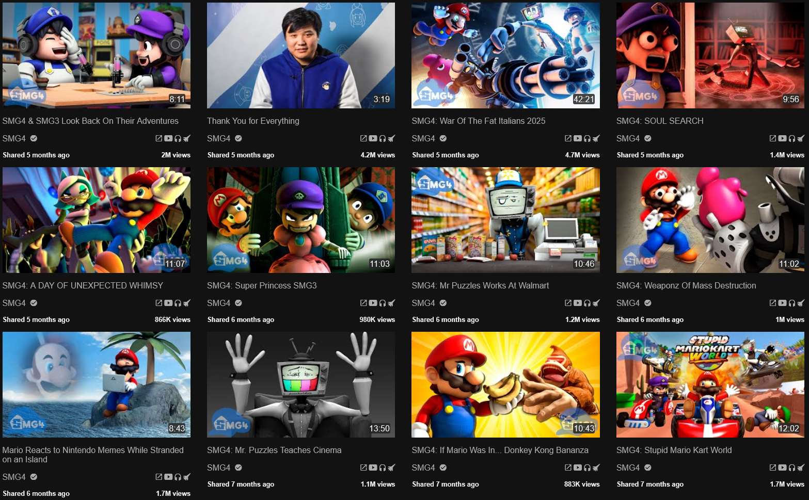Screen dimensions: 809x500
Task: Open 'SMG4: Super Princess SMG3' title link
Action: (x=262, y=285)
